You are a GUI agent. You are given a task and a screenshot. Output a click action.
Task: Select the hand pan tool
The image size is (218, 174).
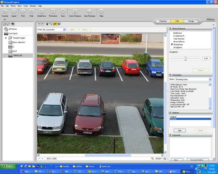(x=47, y=24)
